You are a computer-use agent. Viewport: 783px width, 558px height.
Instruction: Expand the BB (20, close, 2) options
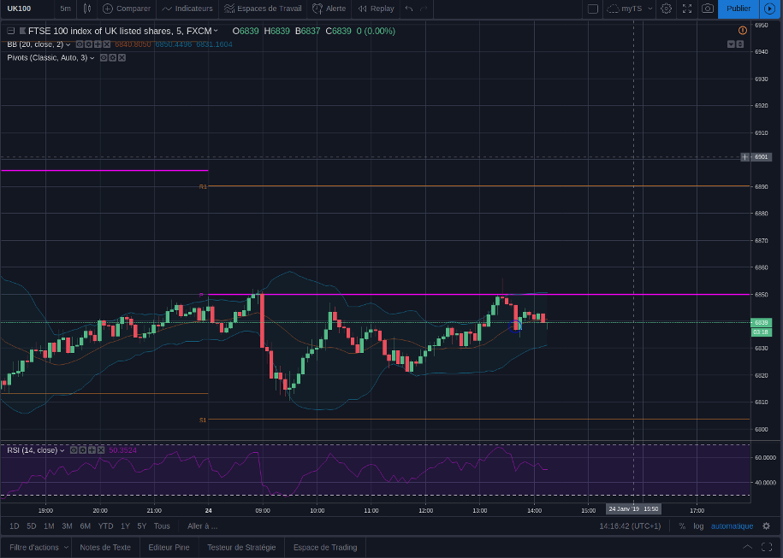click(x=68, y=44)
